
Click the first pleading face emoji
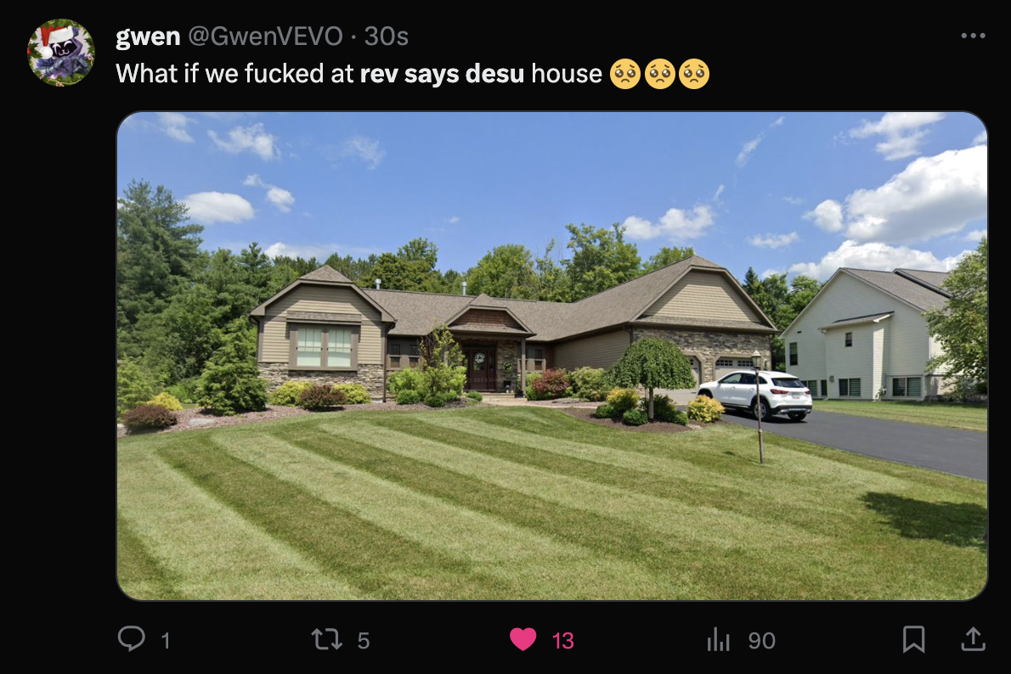[624, 74]
